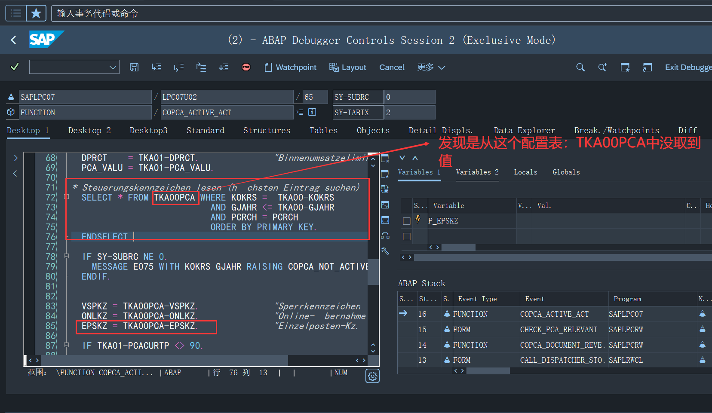Click the swap tool icon beside editor
This screenshot has width=712, height=413.
pos(385,189)
